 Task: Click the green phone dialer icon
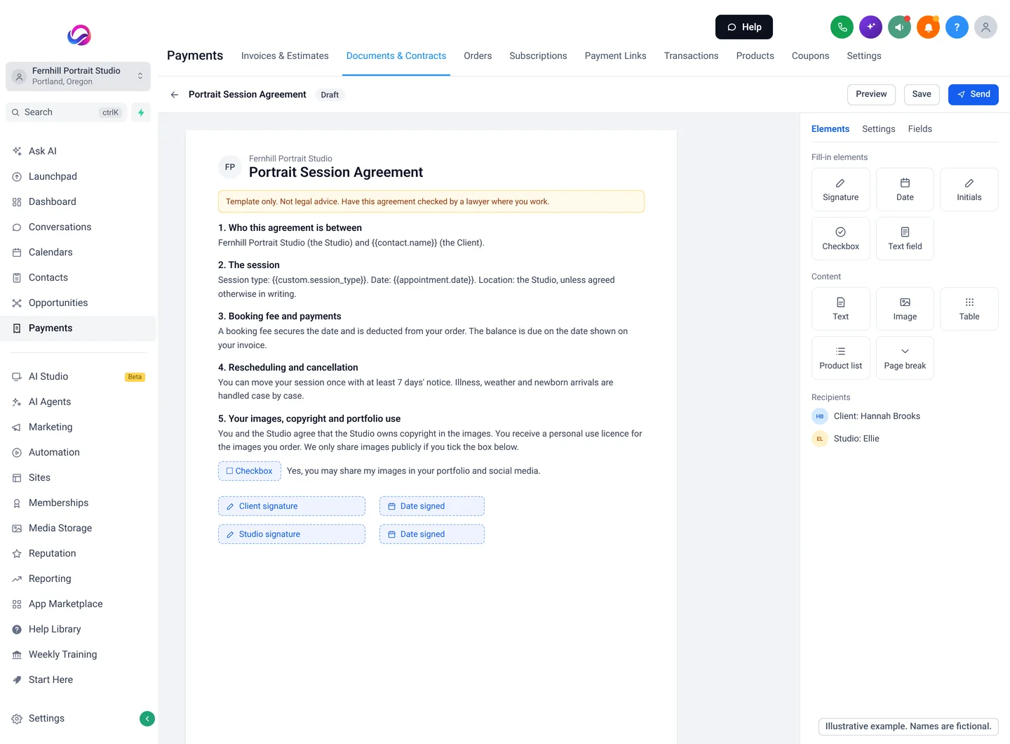[x=842, y=27]
